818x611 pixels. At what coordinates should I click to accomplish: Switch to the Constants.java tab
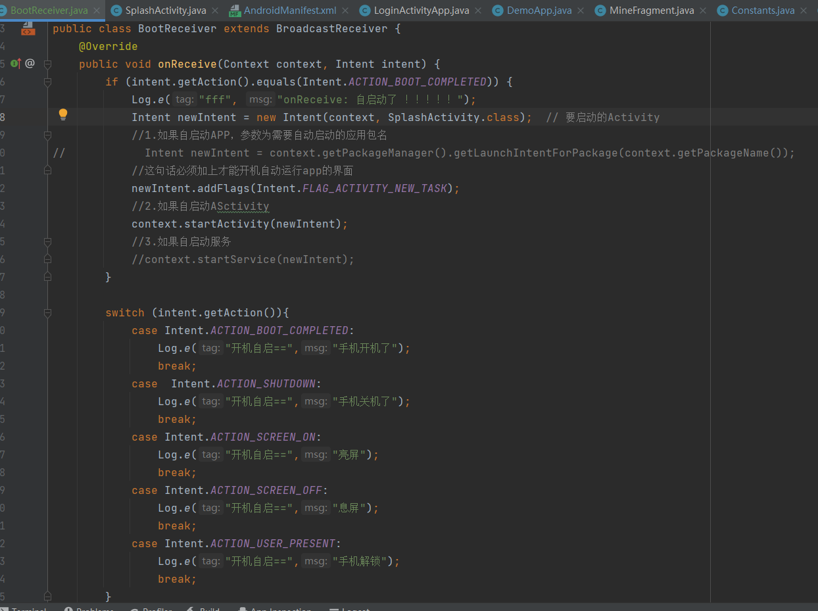tap(763, 11)
